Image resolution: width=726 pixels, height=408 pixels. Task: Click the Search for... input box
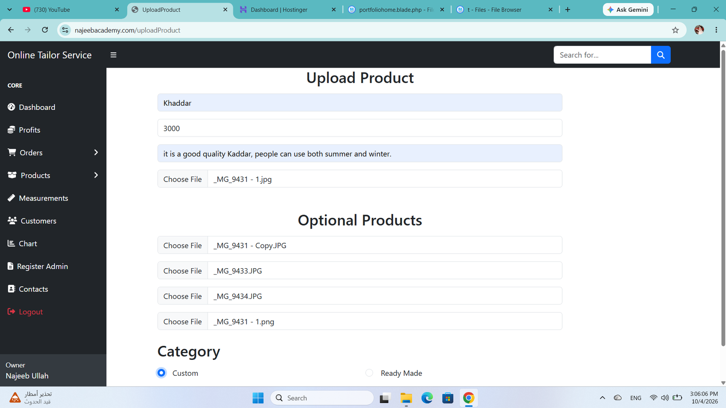[602, 55]
